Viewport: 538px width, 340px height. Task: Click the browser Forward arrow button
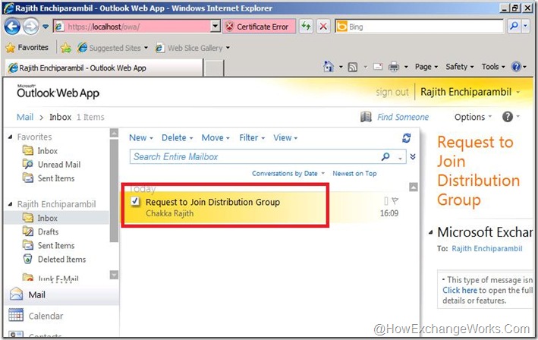[30, 27]
